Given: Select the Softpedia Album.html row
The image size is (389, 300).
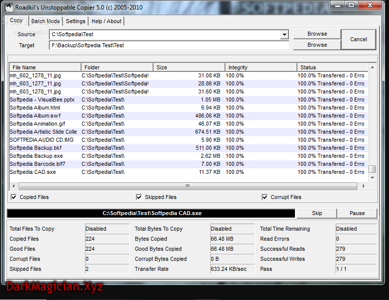Looking at the screenshot, I should tap(189, 108).
